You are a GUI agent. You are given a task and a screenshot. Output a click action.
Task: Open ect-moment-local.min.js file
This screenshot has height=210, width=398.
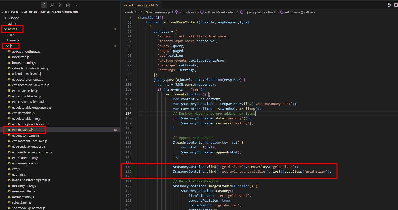pos(30,141)
